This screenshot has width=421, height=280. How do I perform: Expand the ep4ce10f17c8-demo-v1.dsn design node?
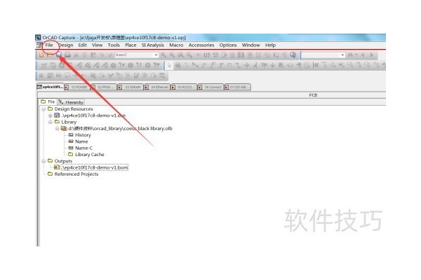51,115
